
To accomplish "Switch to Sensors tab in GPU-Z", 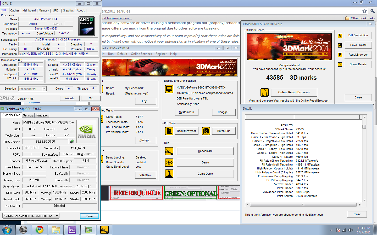I will pos(28,115).
